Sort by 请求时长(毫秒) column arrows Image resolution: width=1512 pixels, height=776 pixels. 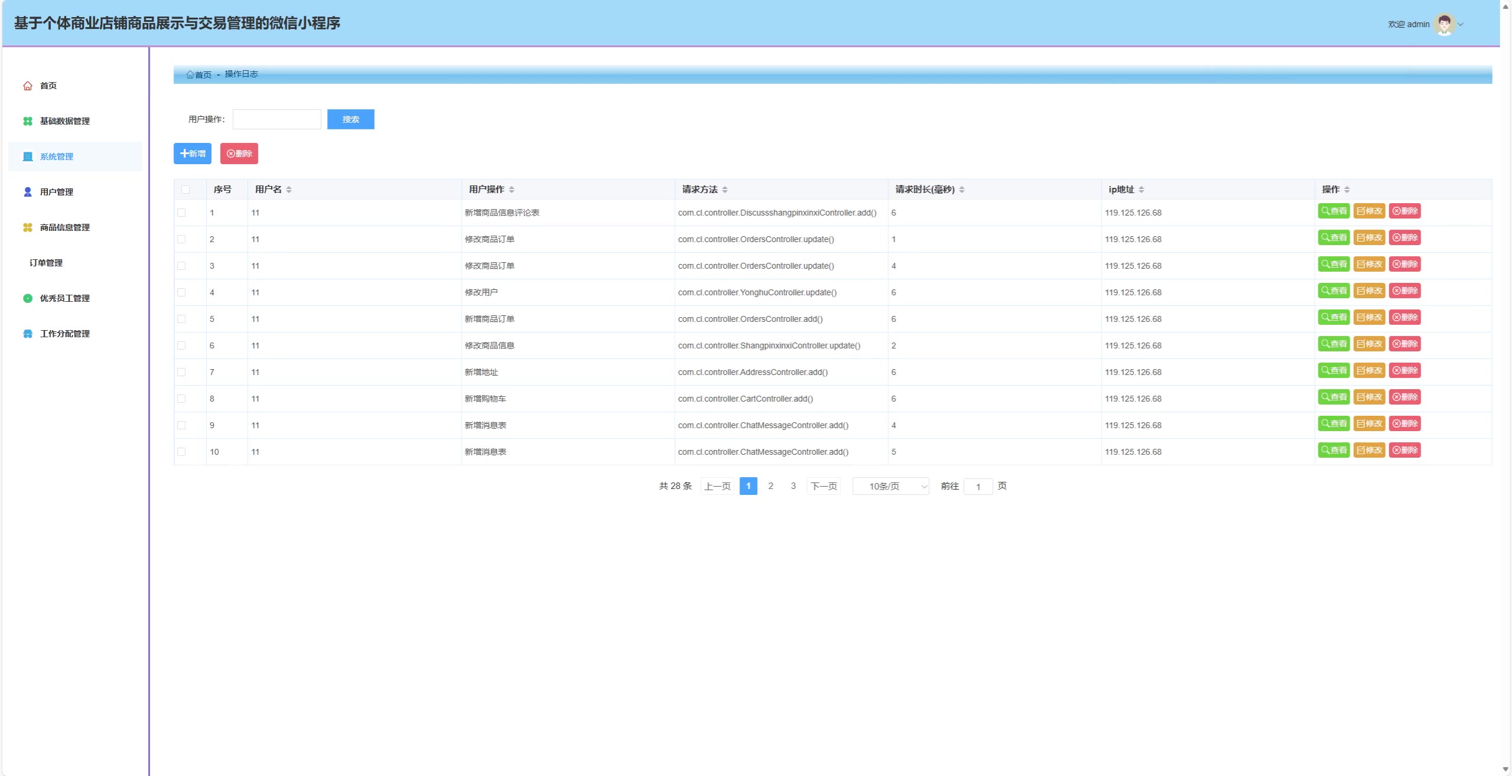pyautogui.click(x=962, y=190)
